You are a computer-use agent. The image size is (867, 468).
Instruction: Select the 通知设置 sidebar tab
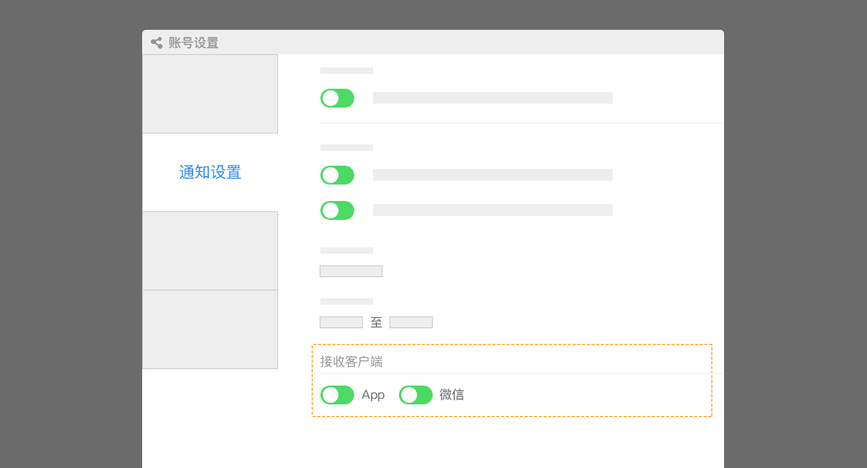click(x=210, y=172)
